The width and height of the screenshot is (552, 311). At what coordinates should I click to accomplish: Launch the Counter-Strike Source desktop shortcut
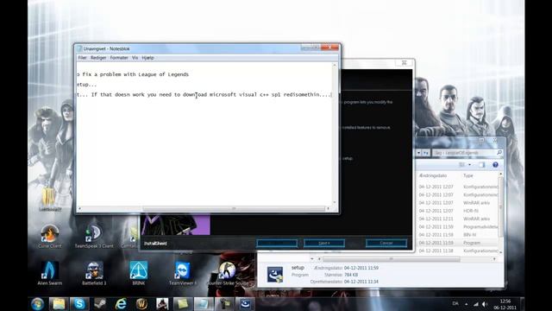pos(227,273)
